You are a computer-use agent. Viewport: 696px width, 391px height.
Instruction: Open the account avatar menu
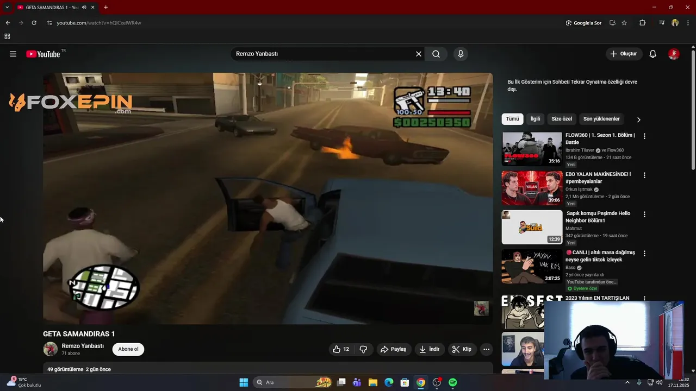(x=674, y=54)
